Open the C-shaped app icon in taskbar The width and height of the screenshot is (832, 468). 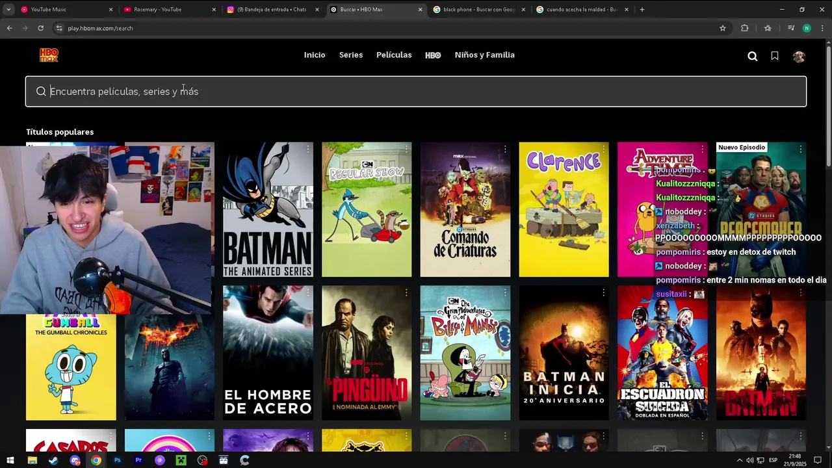pos(244,460)
